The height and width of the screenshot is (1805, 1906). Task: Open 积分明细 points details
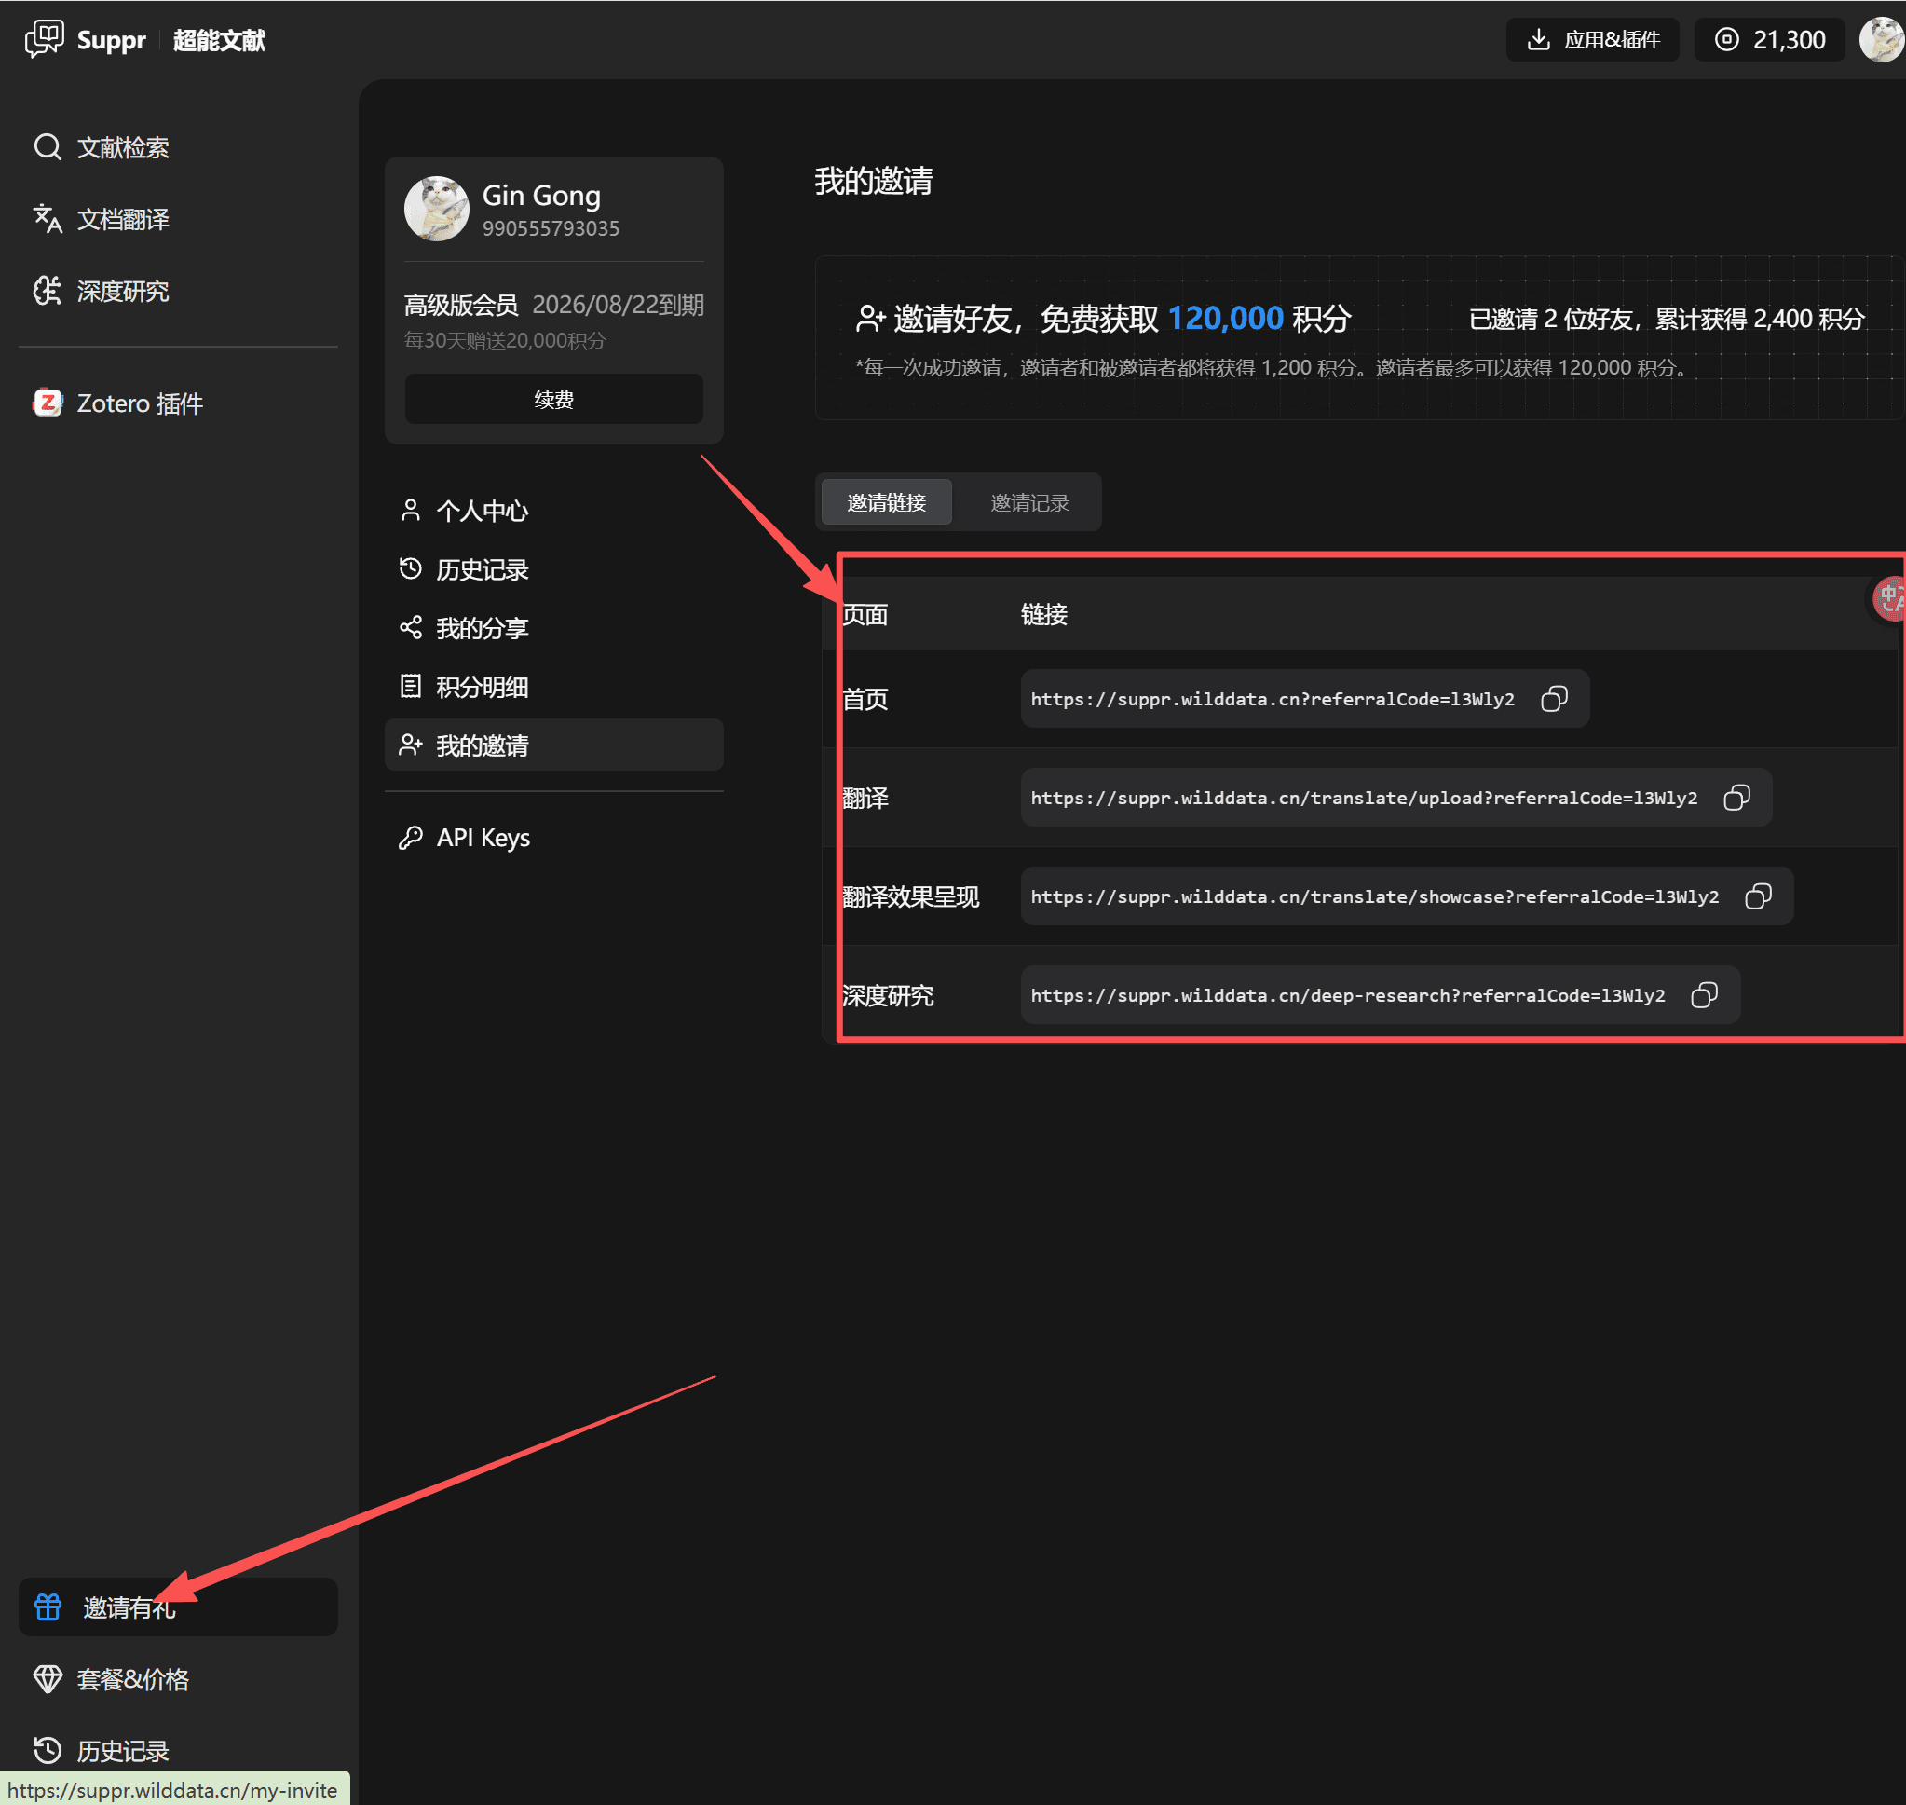point(481,687)
